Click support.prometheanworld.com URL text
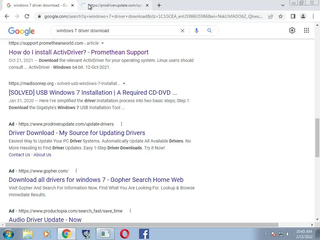Image resolution: width=320 pixels, height=240 pixels. click(x=46, y=43)
